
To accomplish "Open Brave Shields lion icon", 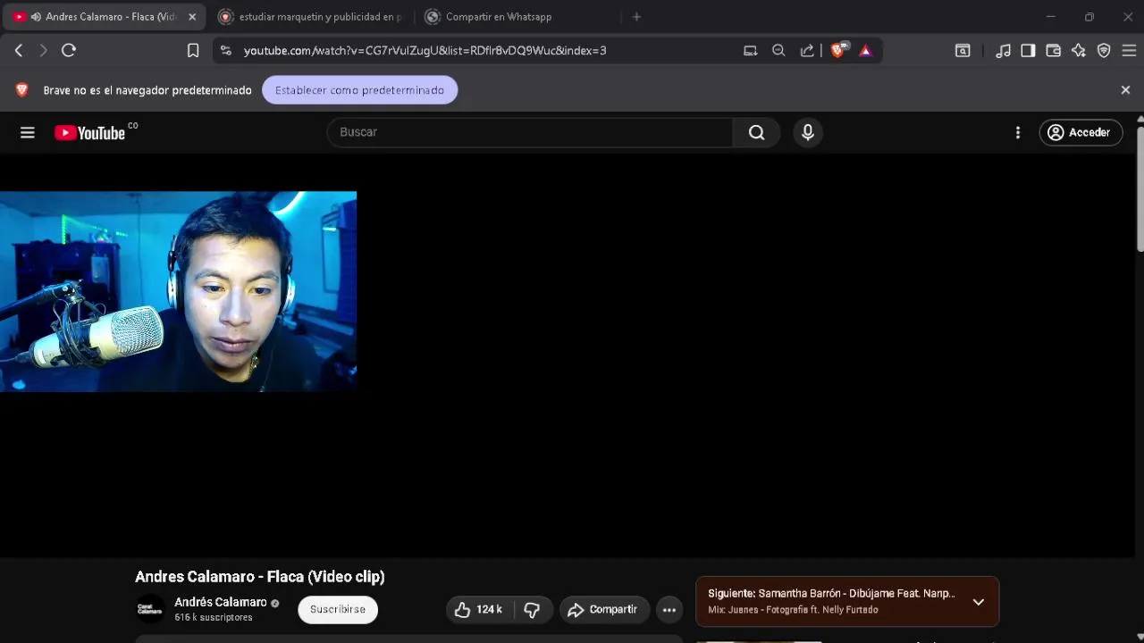I will (838, 51).
